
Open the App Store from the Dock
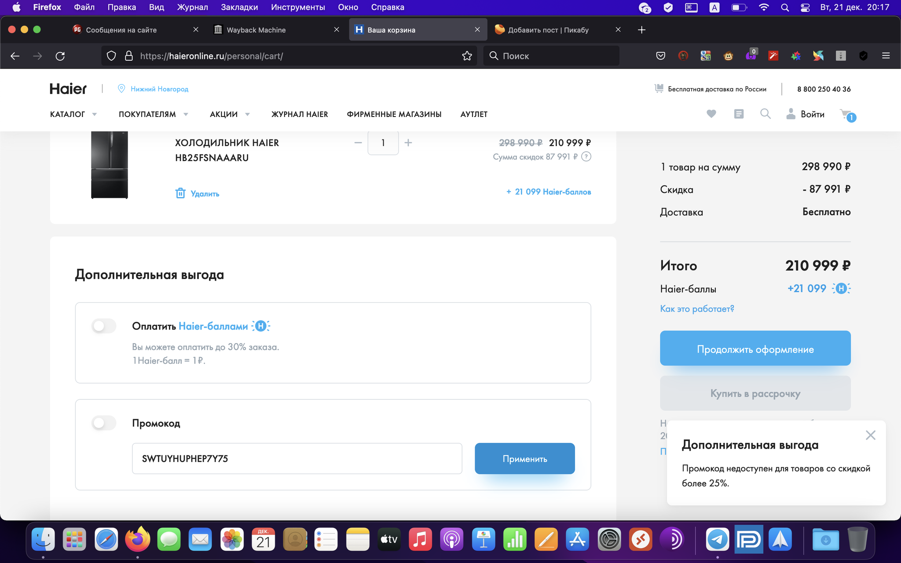click(578, 539)
